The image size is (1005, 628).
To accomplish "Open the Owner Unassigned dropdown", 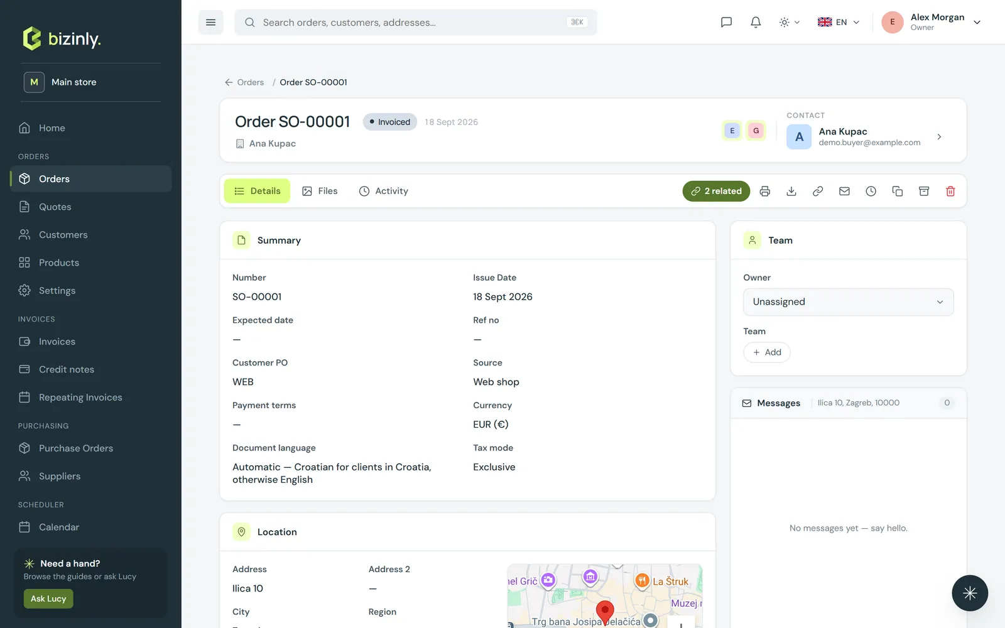I will pos(848,302).
